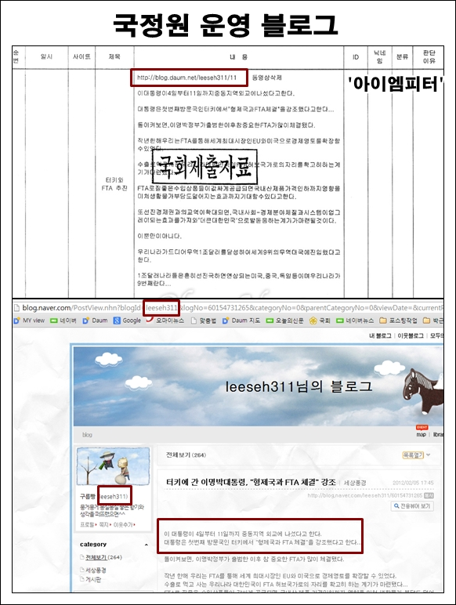Open the 오늘의신문 bookmark
This screenshot has width=456, height=605.
pos(284,321)
